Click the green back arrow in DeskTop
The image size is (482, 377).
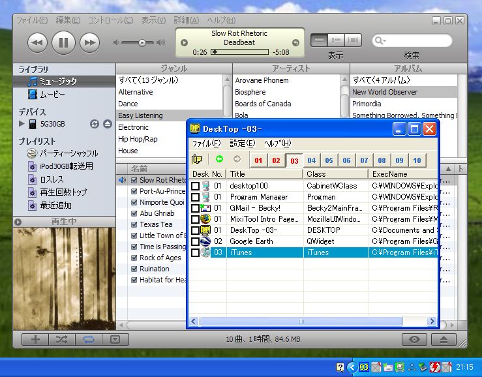pyautogui.click(x=219, y=159)
